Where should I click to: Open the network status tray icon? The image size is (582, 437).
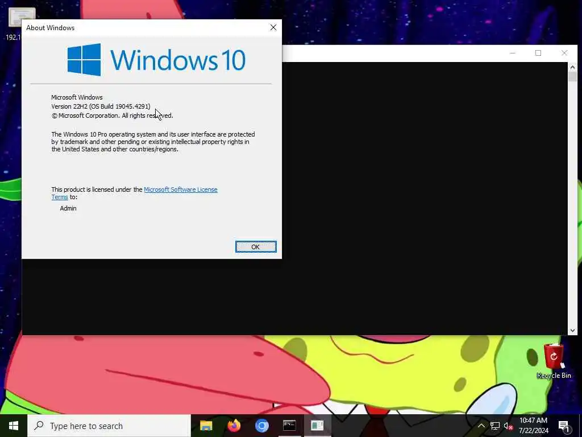pyautogui.click(x=494, y=426)
